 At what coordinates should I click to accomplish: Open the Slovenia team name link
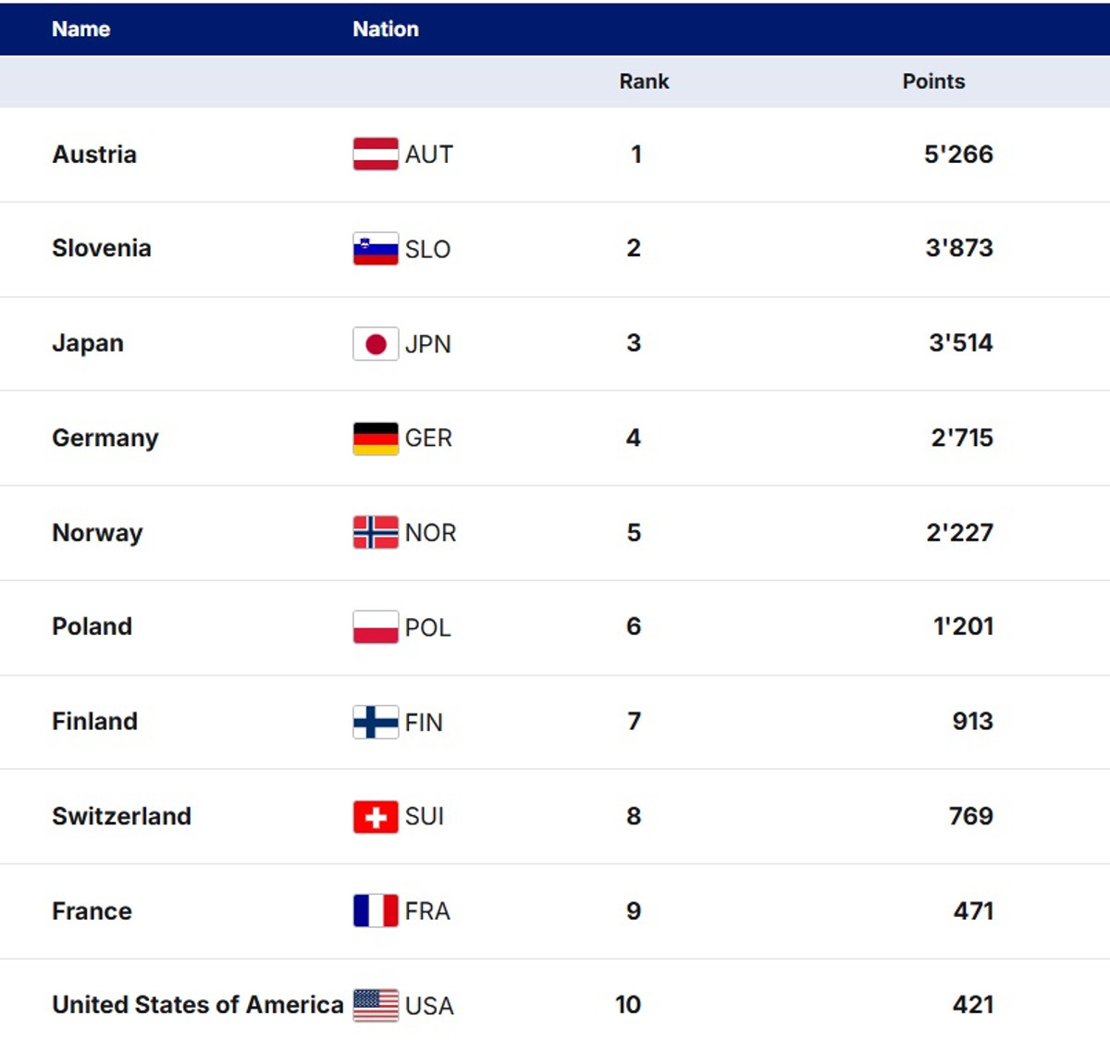pyautogui.click(x=102, y=248)
